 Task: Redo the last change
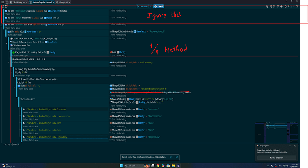[x=293, y=7]
